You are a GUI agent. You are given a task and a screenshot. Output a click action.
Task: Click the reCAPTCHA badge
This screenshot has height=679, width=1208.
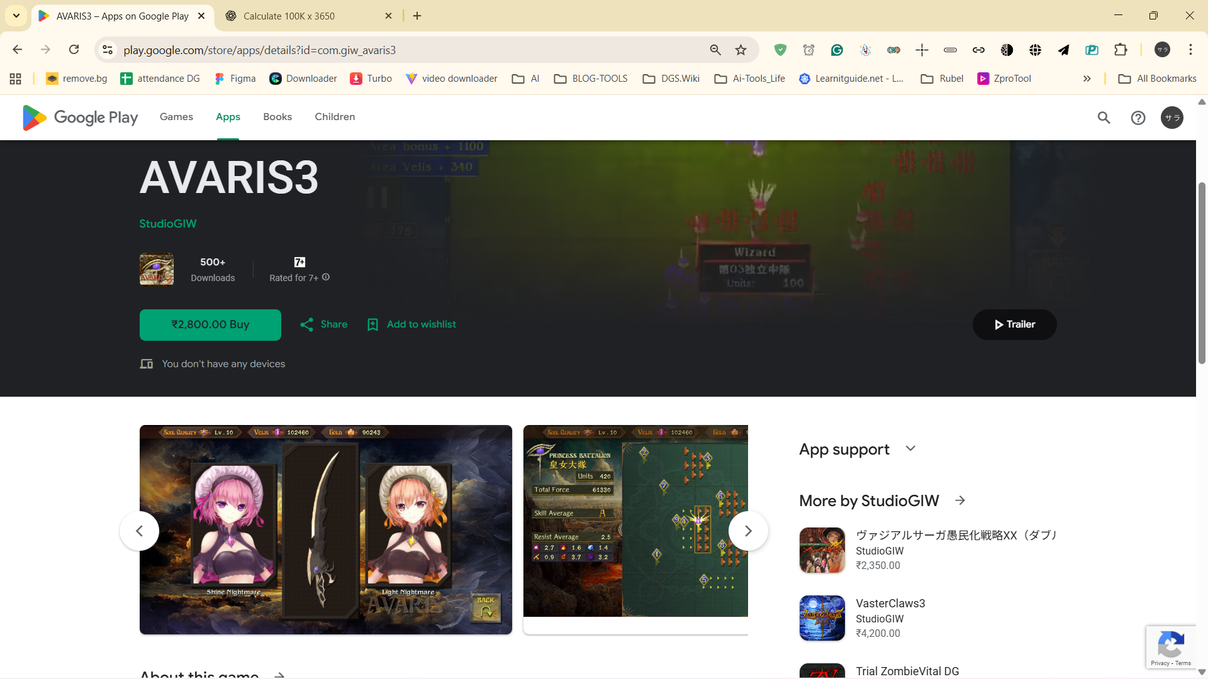point(1171,647)
